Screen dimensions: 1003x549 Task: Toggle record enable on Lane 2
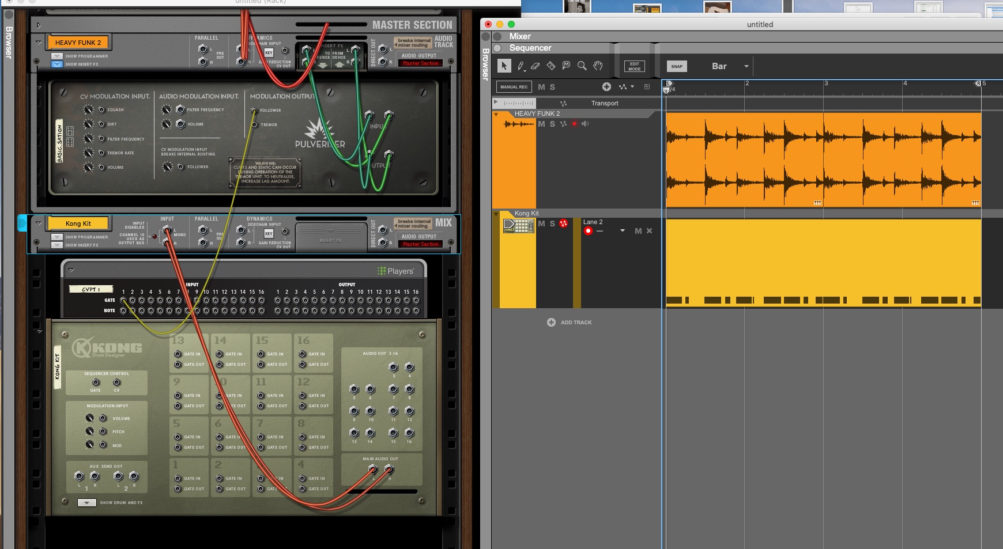[x=588, y=231]
